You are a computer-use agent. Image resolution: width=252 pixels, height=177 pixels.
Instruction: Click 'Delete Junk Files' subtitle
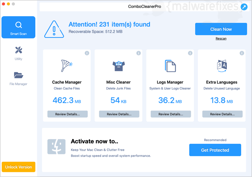pyautogui.click(x=118, y=88)
